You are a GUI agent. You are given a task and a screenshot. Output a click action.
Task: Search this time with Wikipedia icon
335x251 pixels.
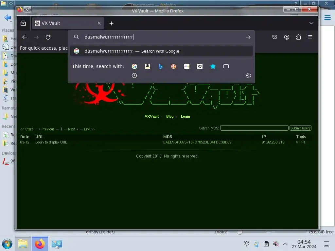tap(200, 66)
